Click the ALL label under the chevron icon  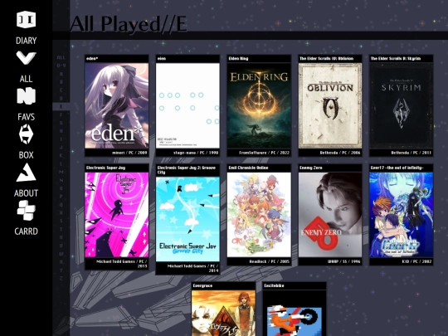click(26, 79)
